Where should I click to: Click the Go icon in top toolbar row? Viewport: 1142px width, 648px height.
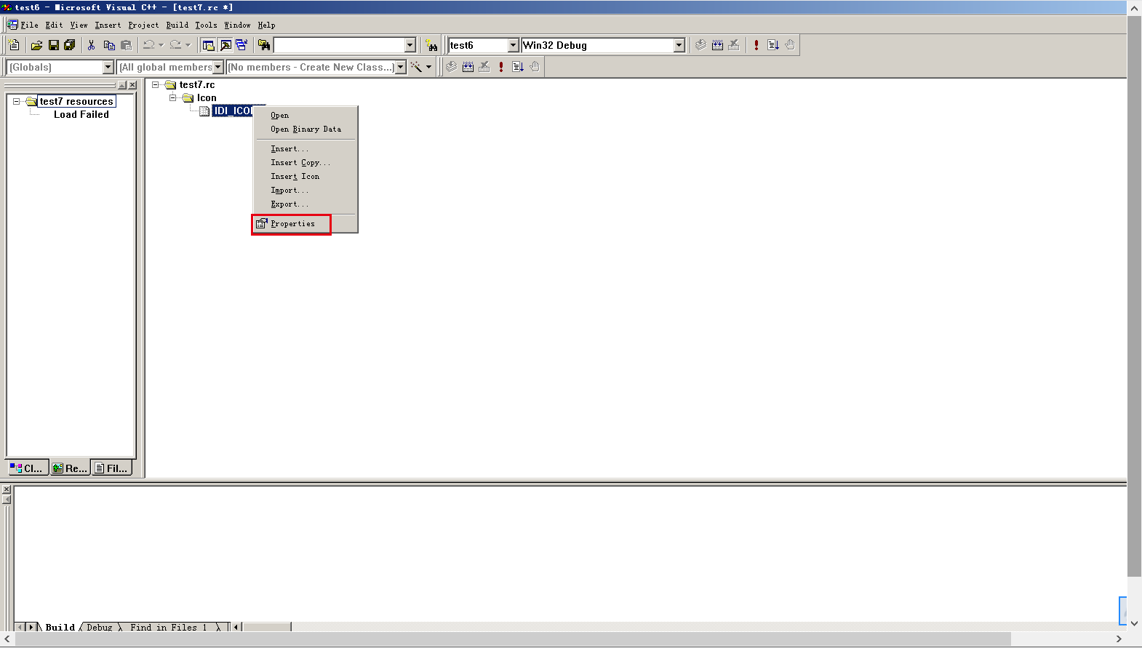click(x=773, y=45)
